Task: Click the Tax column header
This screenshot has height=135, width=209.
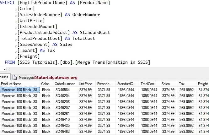Action: click(182, 84)
